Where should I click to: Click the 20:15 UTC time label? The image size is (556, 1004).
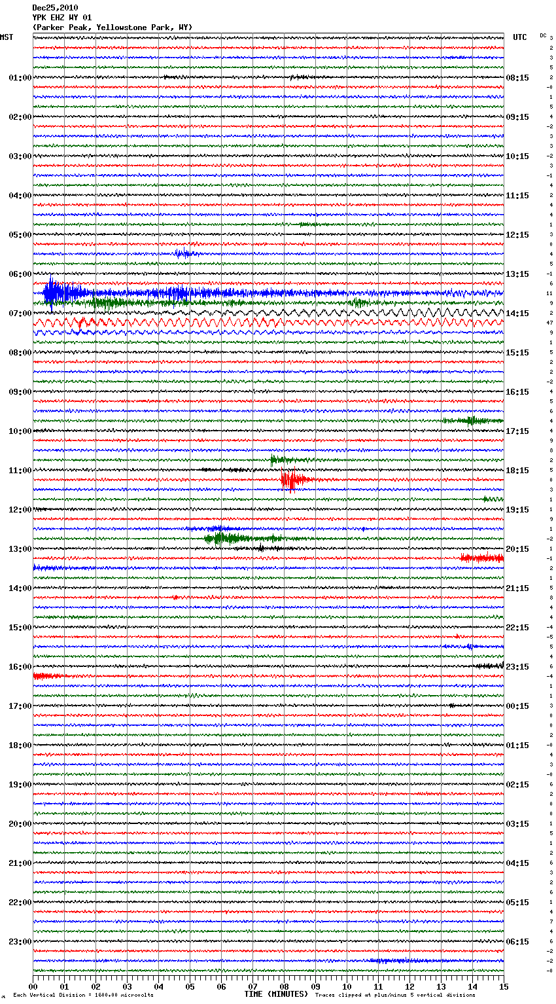517,549
